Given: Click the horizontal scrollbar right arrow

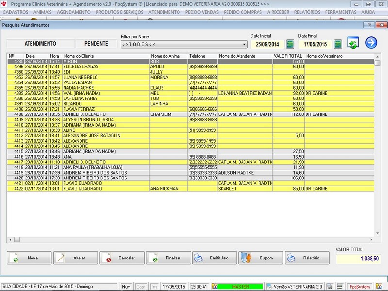Looking at the screenshot, I should 371,240.
